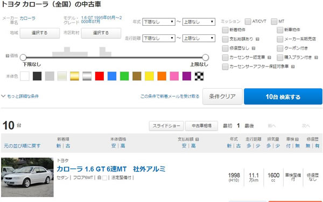The image size is (323, 202).
Task: Sort 支払総額 by 安
Action: tap(184, 146)
